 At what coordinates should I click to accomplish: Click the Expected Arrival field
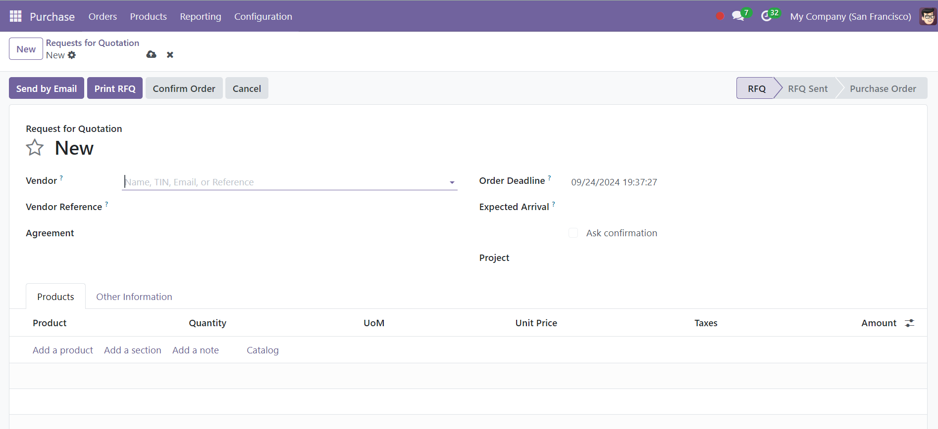coord(740,208)
